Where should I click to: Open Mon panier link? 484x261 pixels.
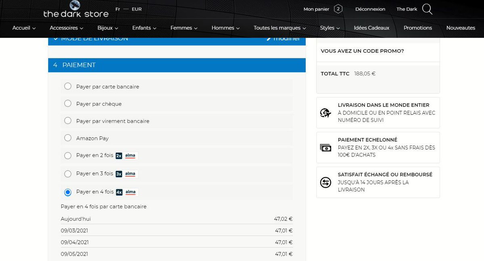point(316,9)
